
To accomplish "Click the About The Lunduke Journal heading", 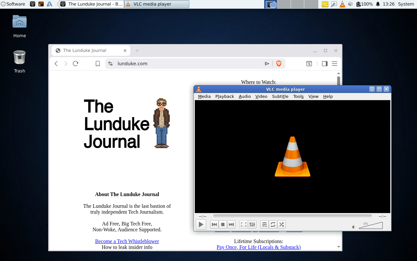I will (x=127, y=194).
